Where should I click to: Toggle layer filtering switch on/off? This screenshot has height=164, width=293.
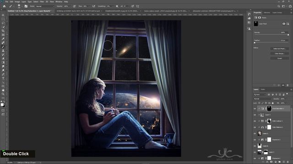pos(287,94)
